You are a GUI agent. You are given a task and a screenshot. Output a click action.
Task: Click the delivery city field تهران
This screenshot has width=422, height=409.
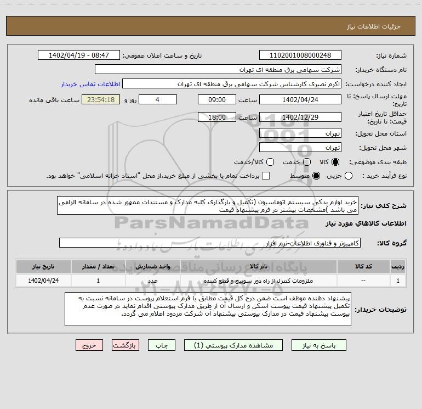click(300, 148)
